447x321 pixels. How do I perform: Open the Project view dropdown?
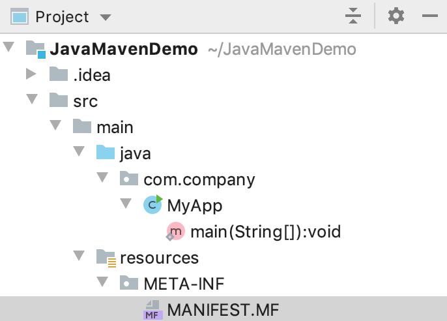click(106, 17)
